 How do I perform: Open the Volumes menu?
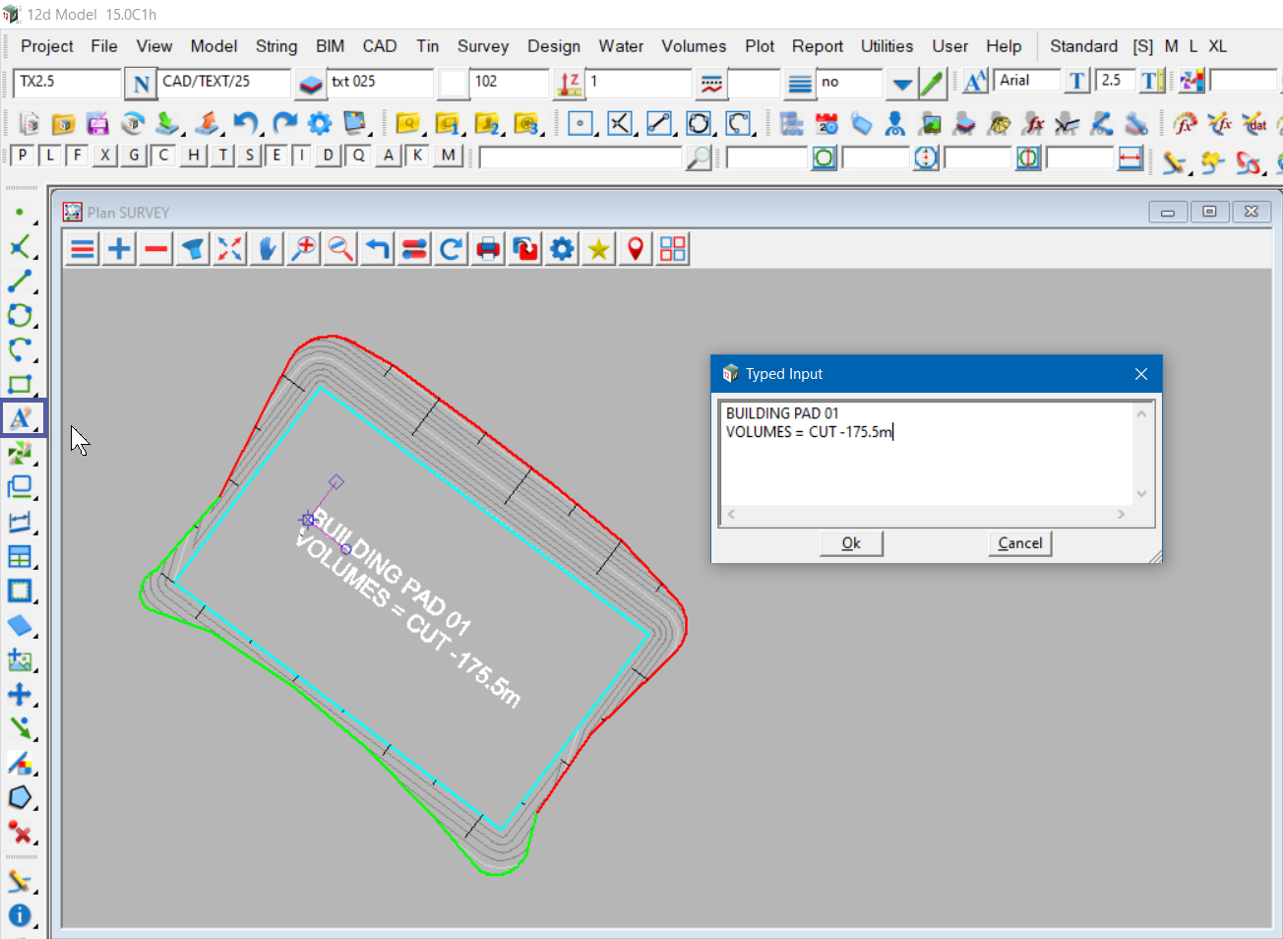693,46
